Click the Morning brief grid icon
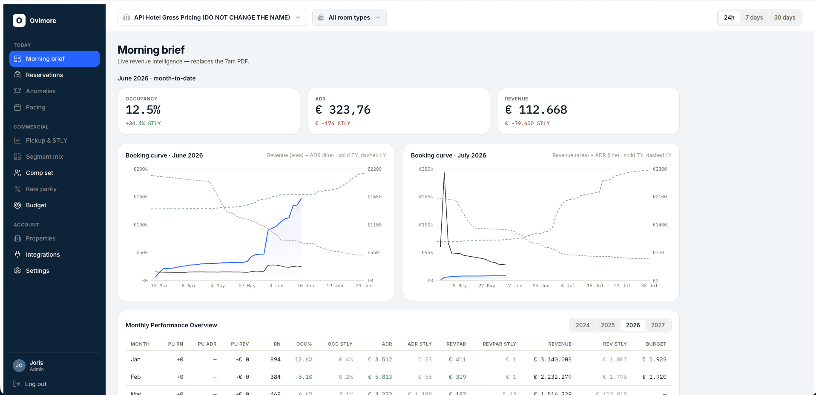This screenshot has height=395, width=816. tap(17, 59)
